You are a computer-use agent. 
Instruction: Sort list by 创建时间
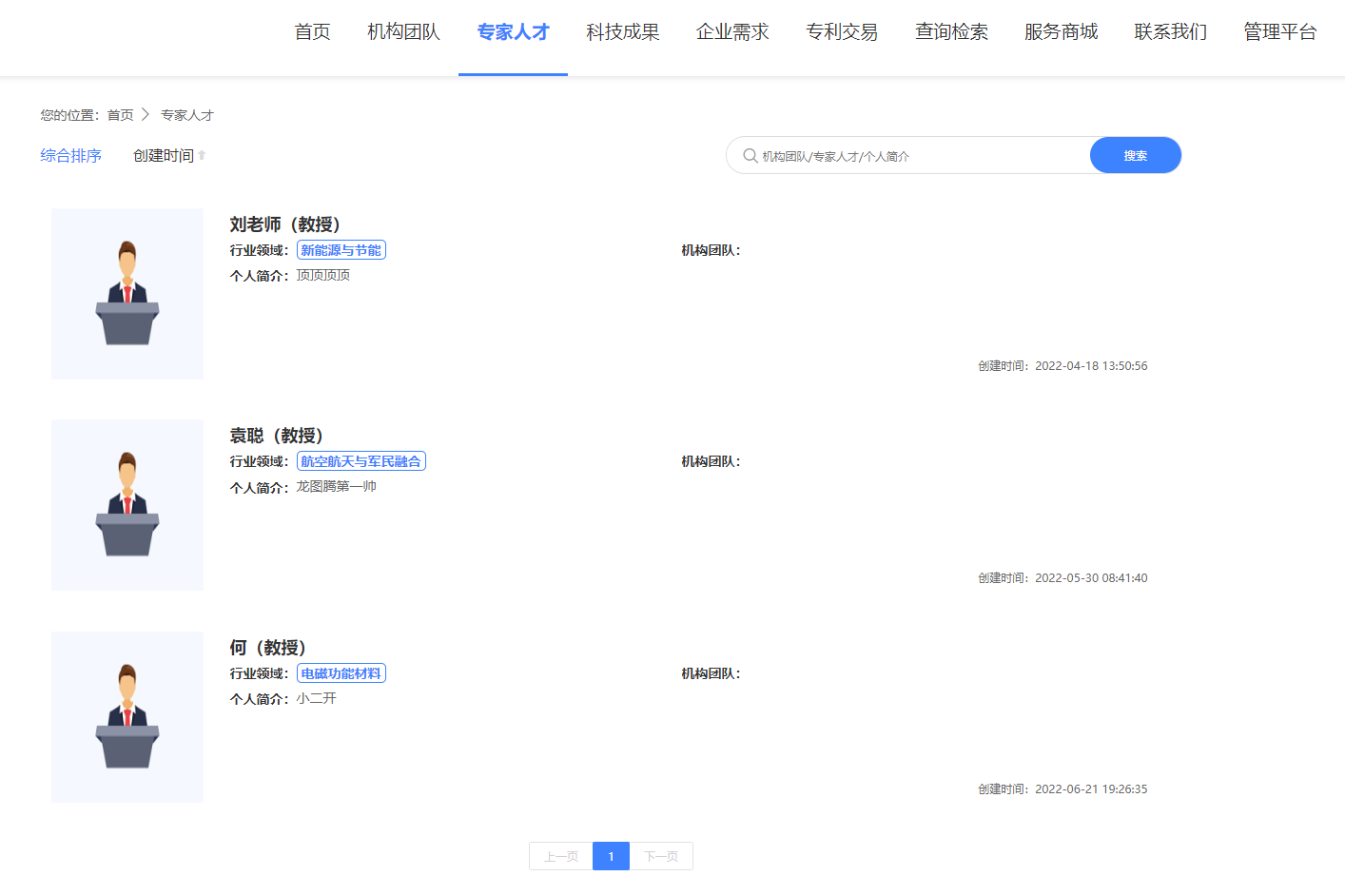point(163,155)
